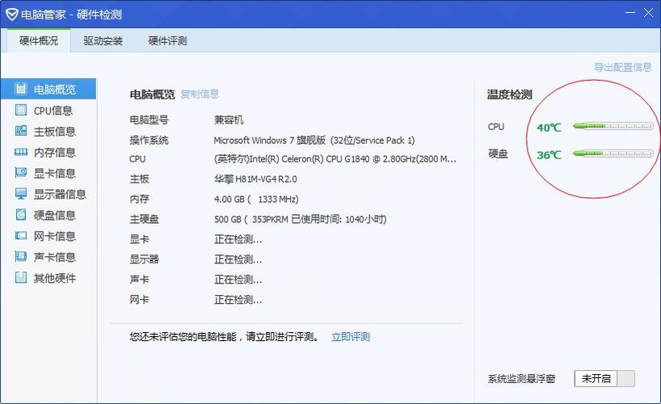
Task: Click the 40℃ CPU temperature reading
Action: (x=549, y=127)
